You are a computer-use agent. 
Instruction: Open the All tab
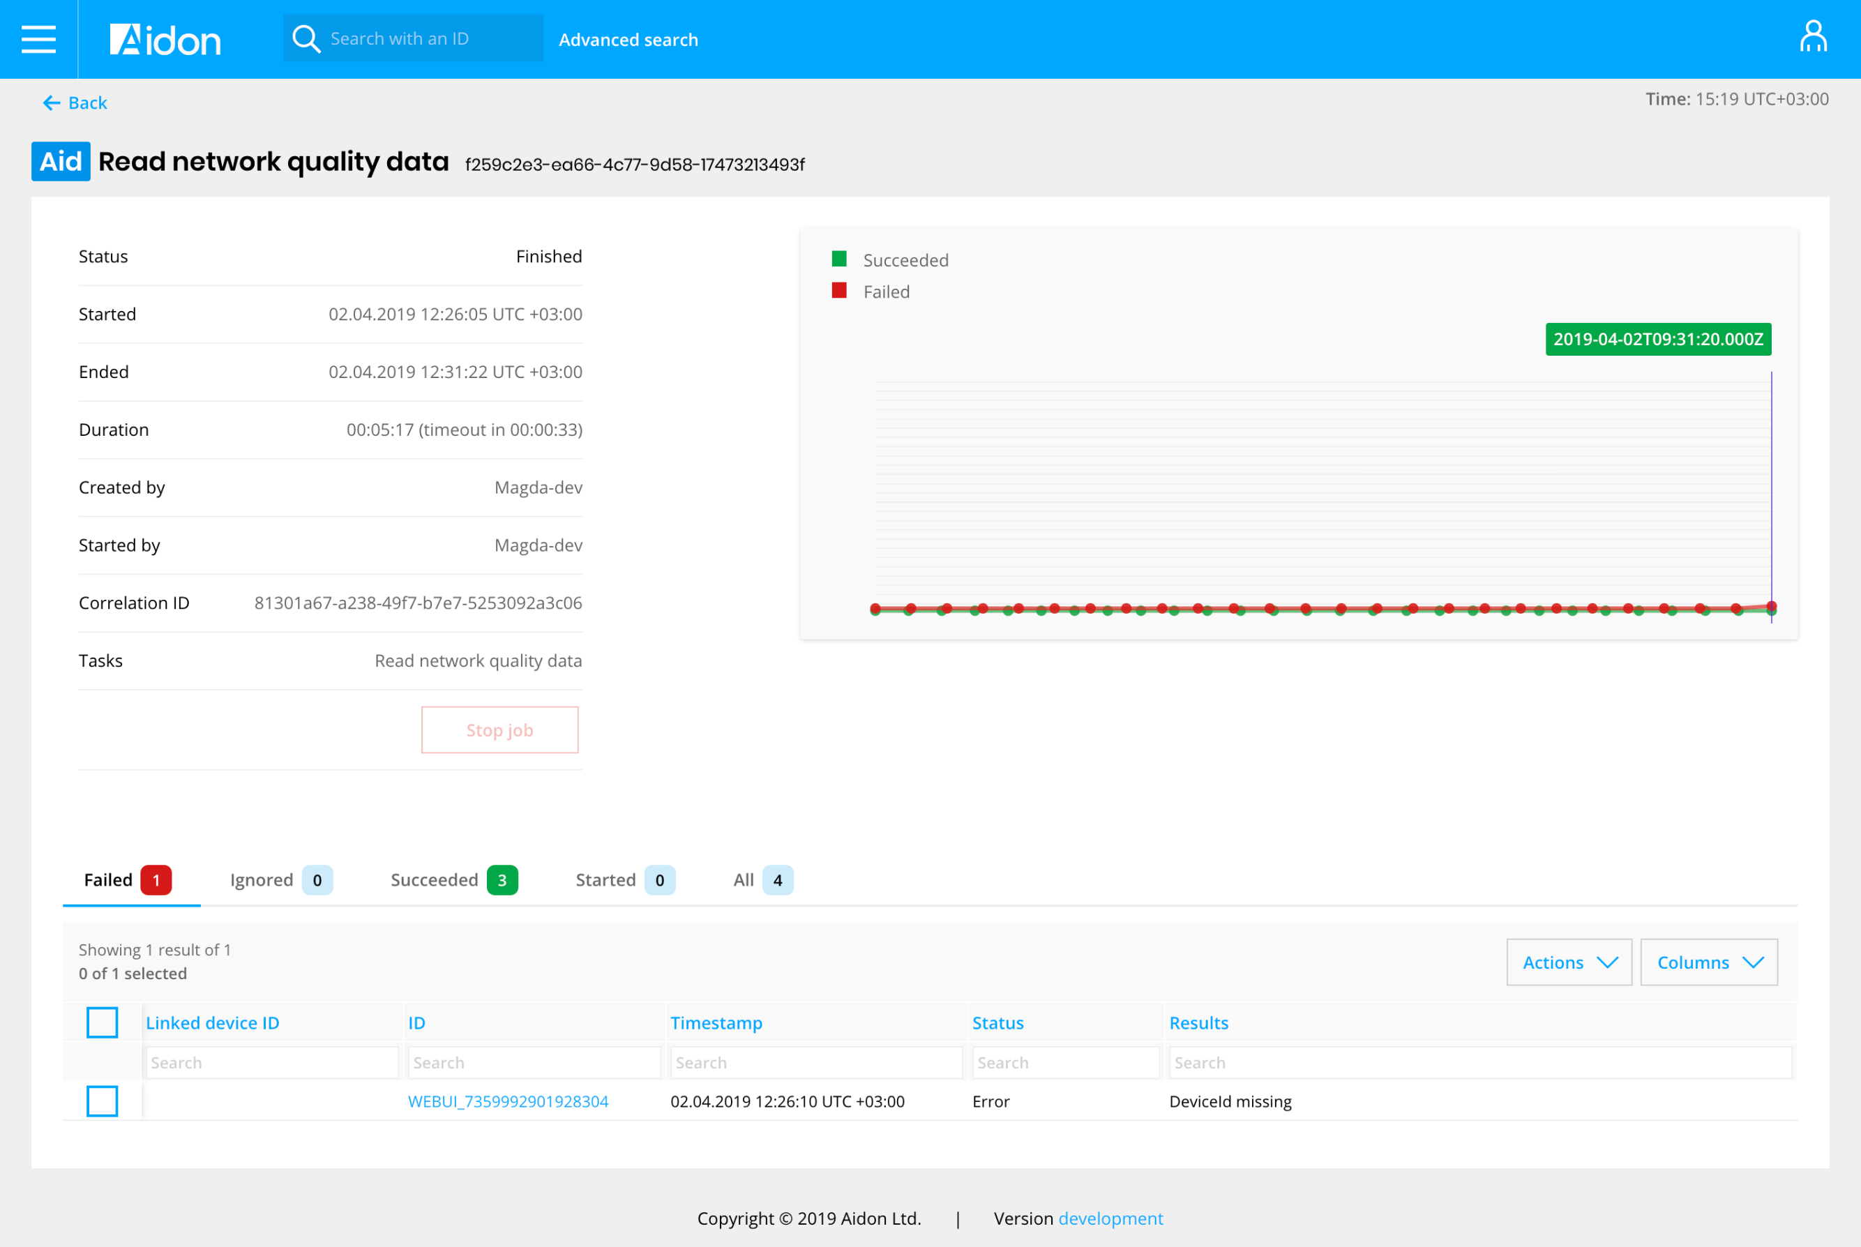coord(761,879)
